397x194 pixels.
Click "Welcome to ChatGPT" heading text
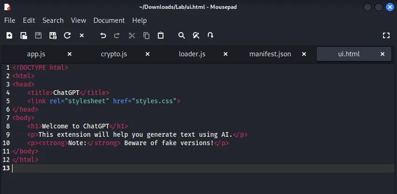click(76, 126)
